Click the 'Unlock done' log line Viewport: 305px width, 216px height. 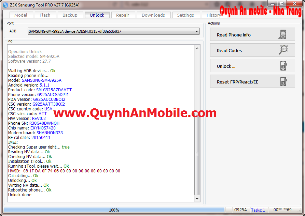20,195
